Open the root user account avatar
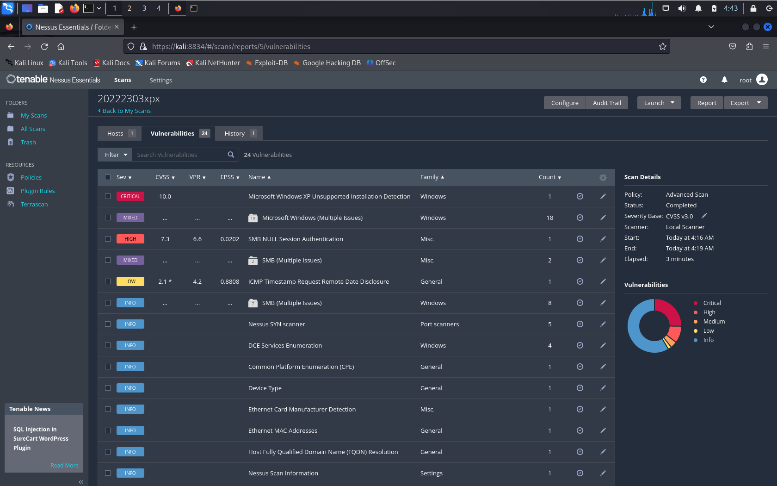 (762, 80)
